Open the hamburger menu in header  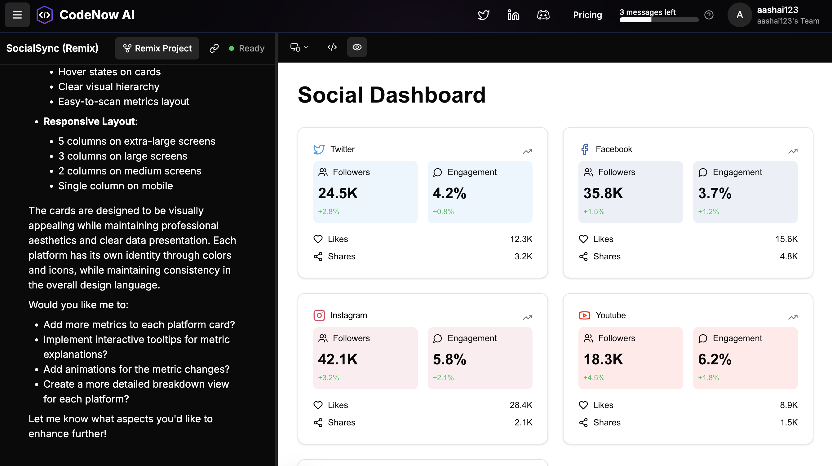[x=17, y=15]
